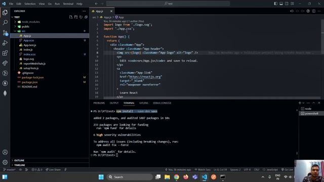Open the Explorer view in activity bar
This screenshot has height=182, width=324.
pos(5,12)
